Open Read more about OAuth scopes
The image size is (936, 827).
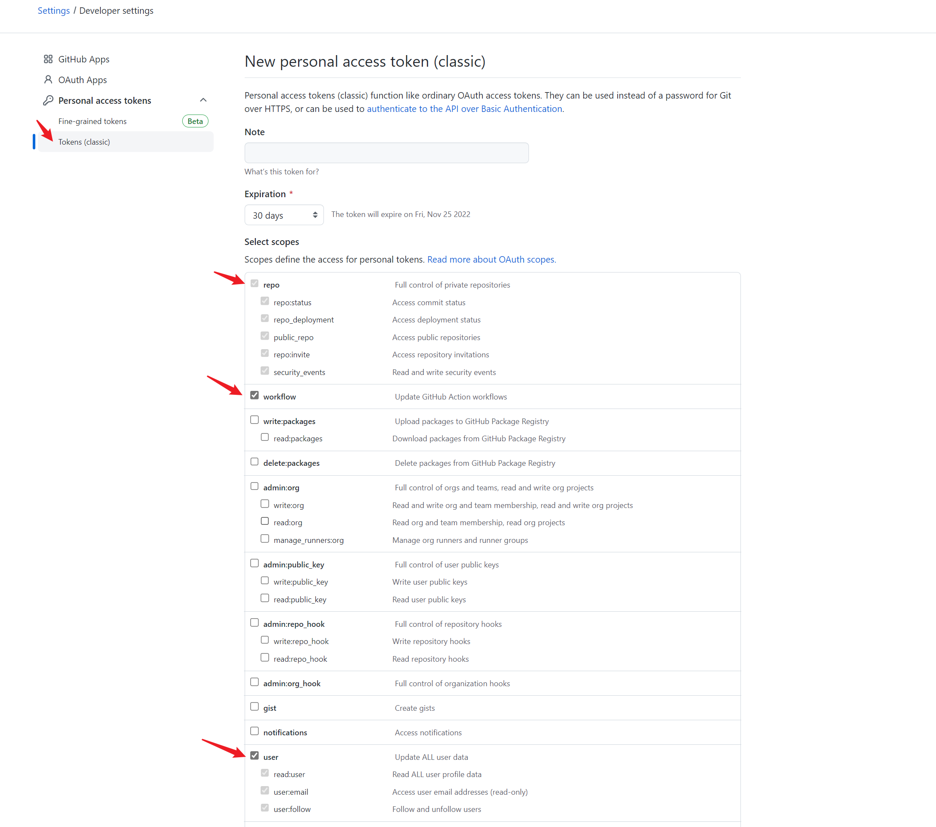(491, 260)
